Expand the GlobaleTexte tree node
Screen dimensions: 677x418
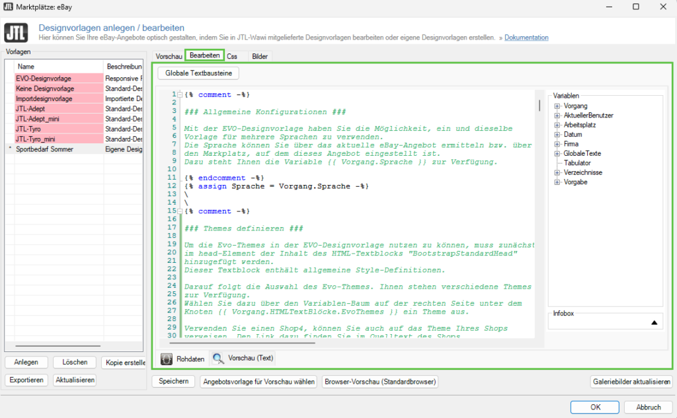point(557,153)
